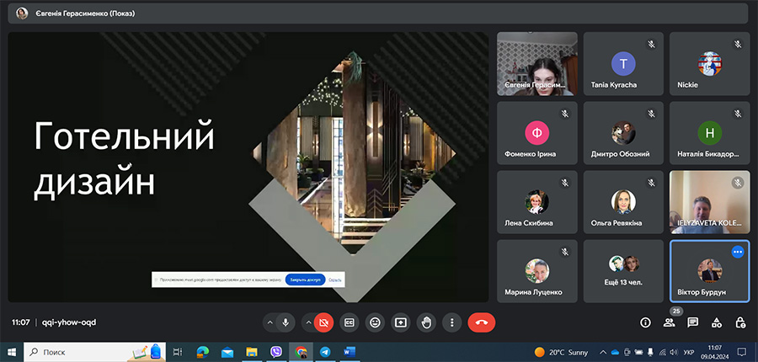The width and height of the screenshot is (758, 362).
Task: Open blue options dots on Віктор Бурдун tile
Action: (x=737, y=252)
